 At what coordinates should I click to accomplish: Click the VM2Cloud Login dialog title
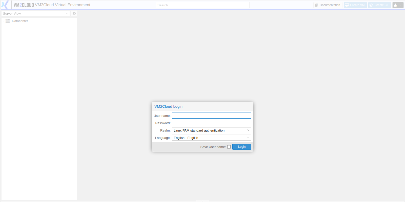point(168,106)
